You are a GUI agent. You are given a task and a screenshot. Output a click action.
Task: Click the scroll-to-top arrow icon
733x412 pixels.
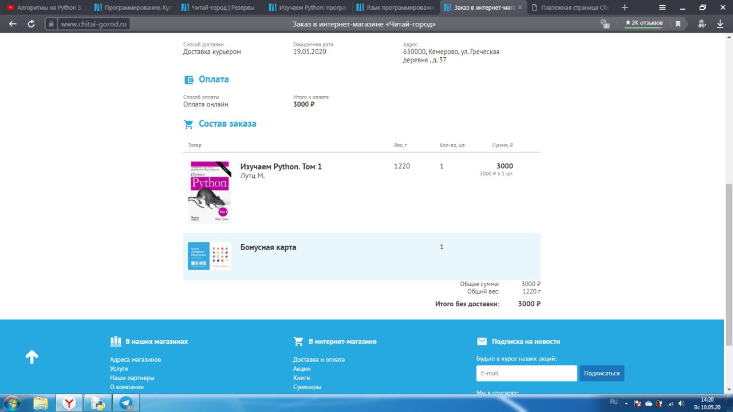click(x=32, y=357)
